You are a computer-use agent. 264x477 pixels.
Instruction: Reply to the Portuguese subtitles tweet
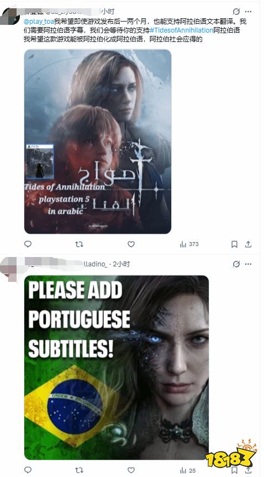pos(28,470)
